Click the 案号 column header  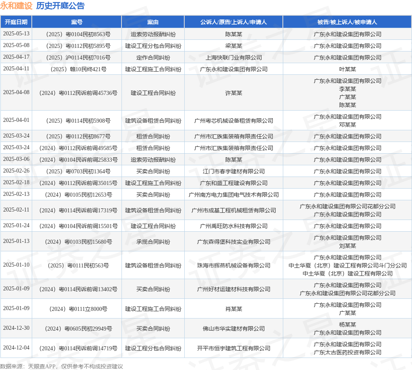pos(77,22)
